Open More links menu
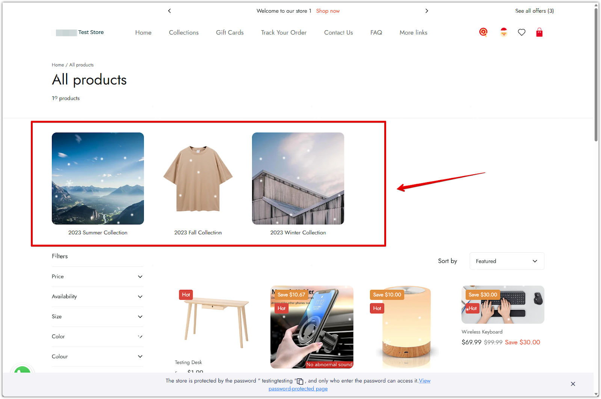Screen dimensions: 601x399 click(x=413, y=33)
